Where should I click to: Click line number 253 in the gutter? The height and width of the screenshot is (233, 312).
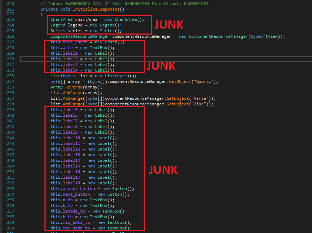(x=10, y=189)
